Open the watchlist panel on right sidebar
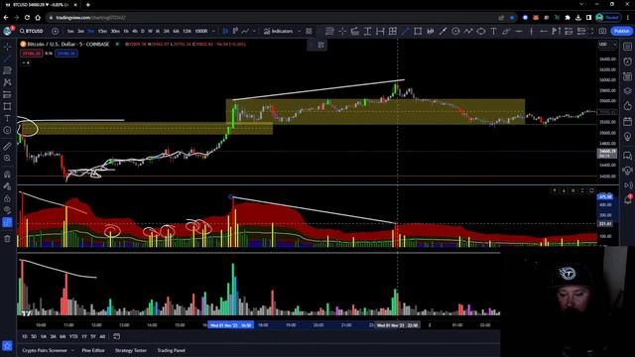 [627, 47]
